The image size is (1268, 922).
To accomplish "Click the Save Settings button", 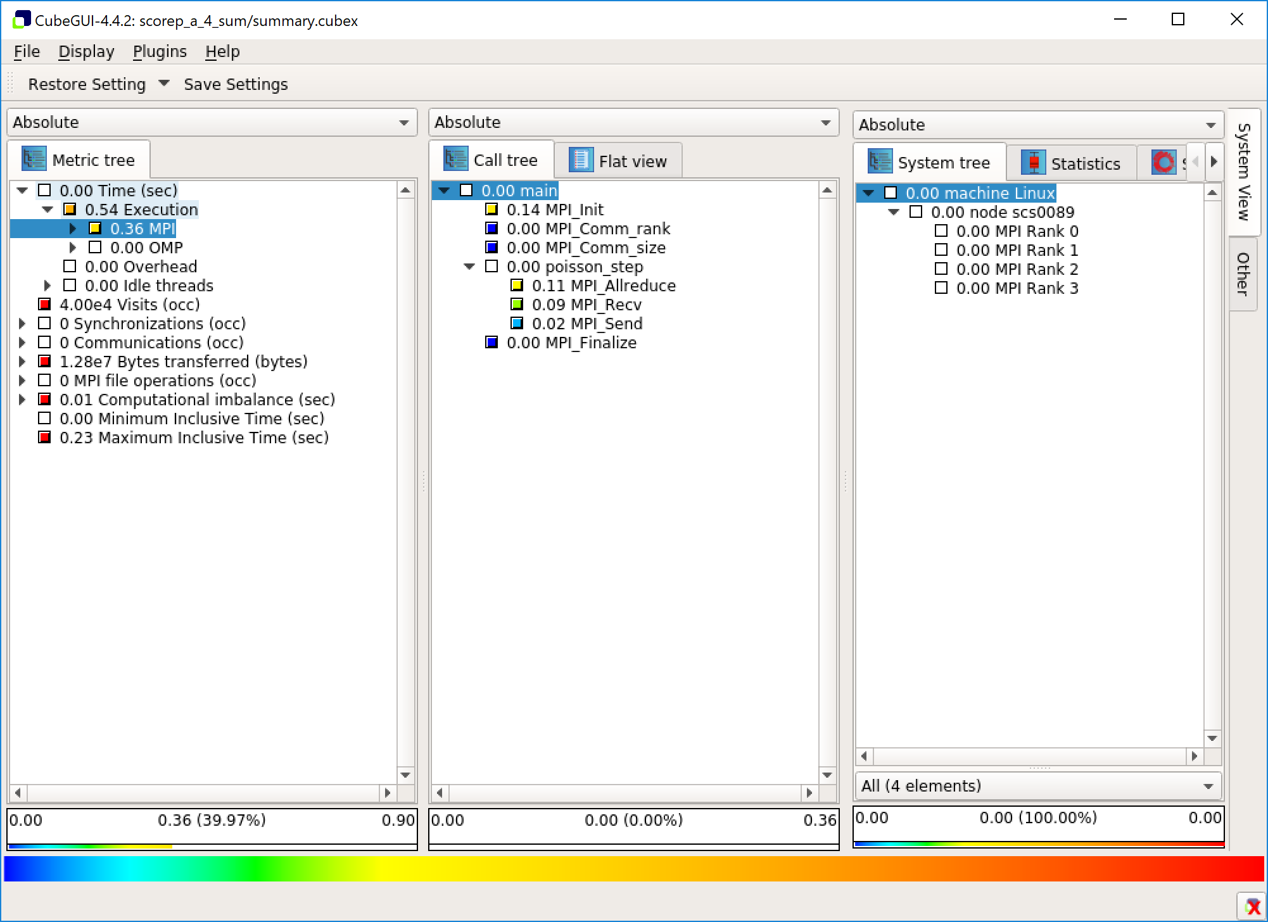I will (235, 84).
